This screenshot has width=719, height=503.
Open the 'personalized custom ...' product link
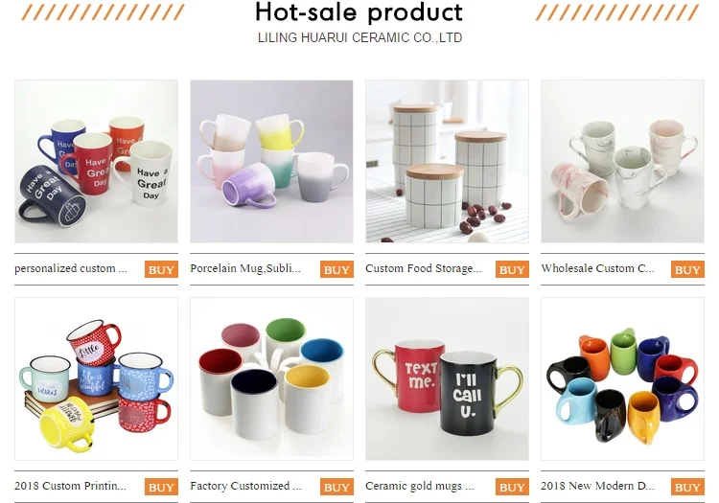tap(71, 268)
